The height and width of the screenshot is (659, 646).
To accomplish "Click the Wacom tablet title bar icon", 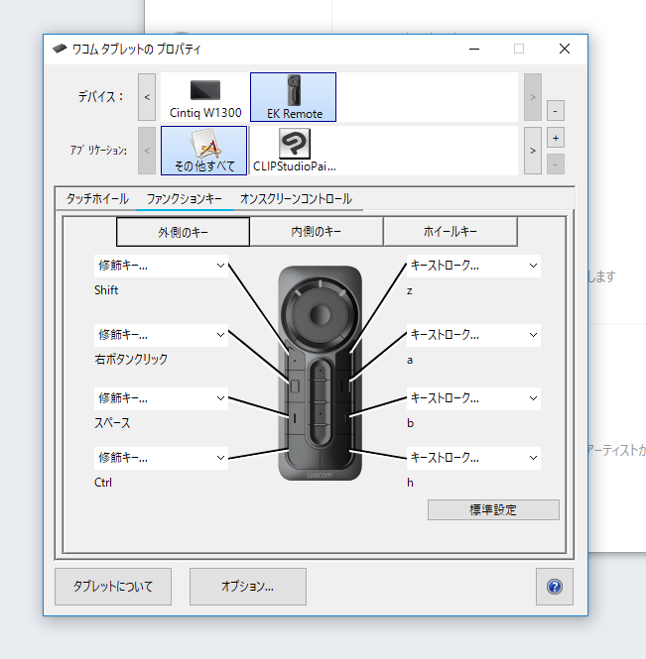I will click(60, 49).
